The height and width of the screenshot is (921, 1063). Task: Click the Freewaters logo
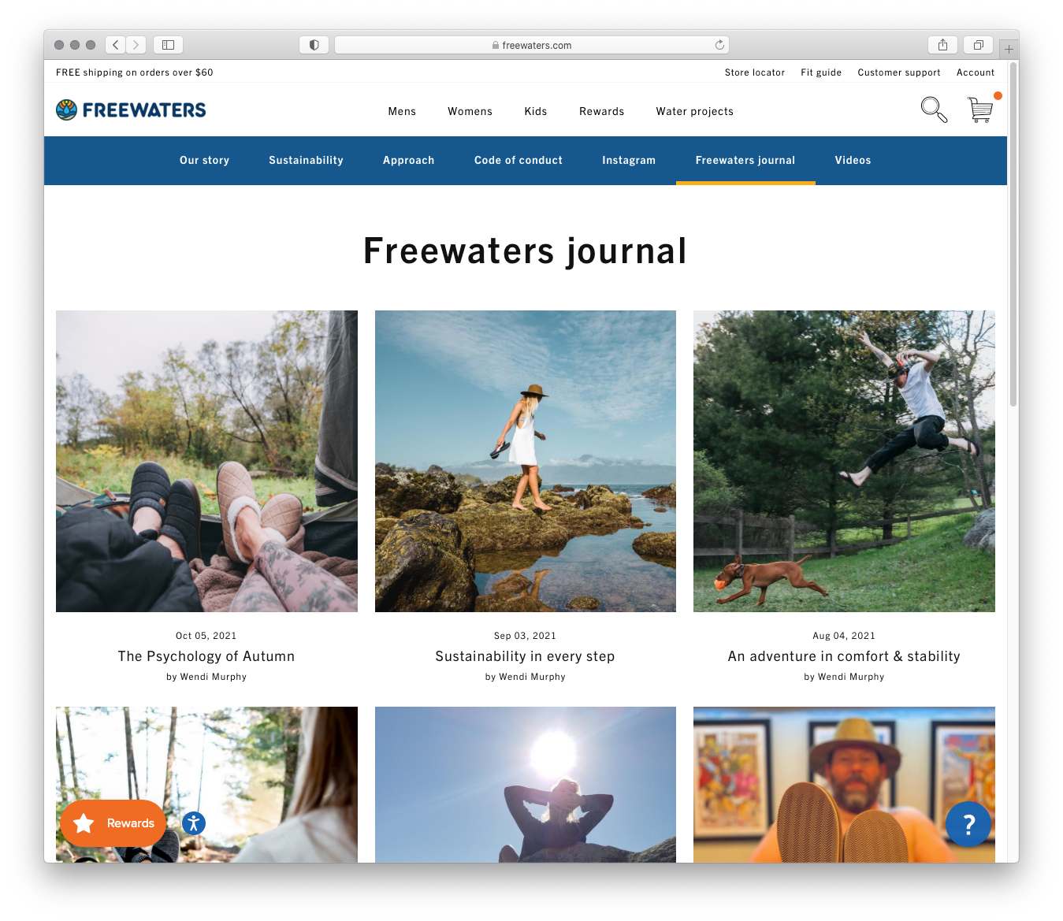131,110
